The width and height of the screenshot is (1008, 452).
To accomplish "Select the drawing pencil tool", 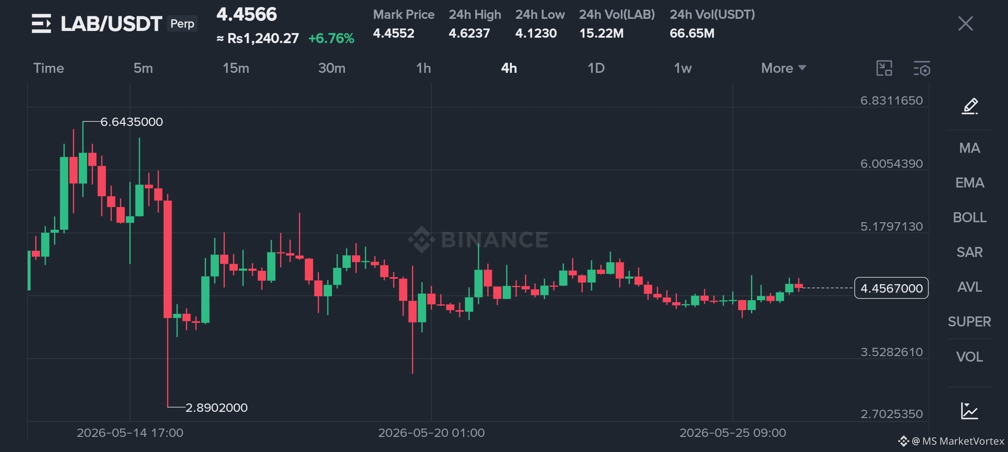I will [x=970, y=106].
